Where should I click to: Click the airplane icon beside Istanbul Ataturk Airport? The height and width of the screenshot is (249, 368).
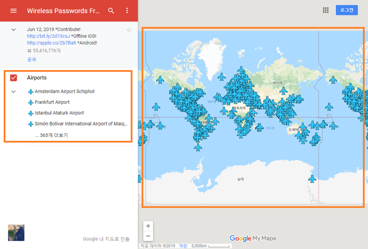[x=30, y=113]
